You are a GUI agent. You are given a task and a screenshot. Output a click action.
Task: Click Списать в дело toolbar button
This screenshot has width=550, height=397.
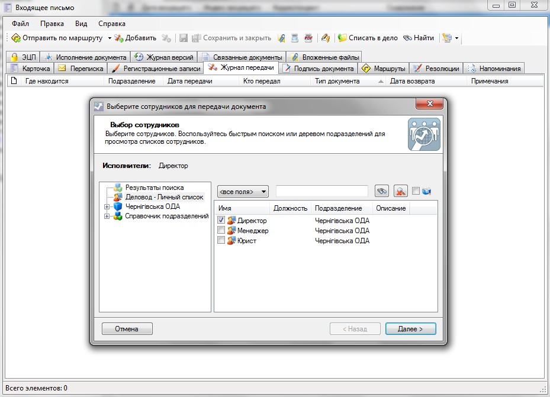tap(368, 38)
